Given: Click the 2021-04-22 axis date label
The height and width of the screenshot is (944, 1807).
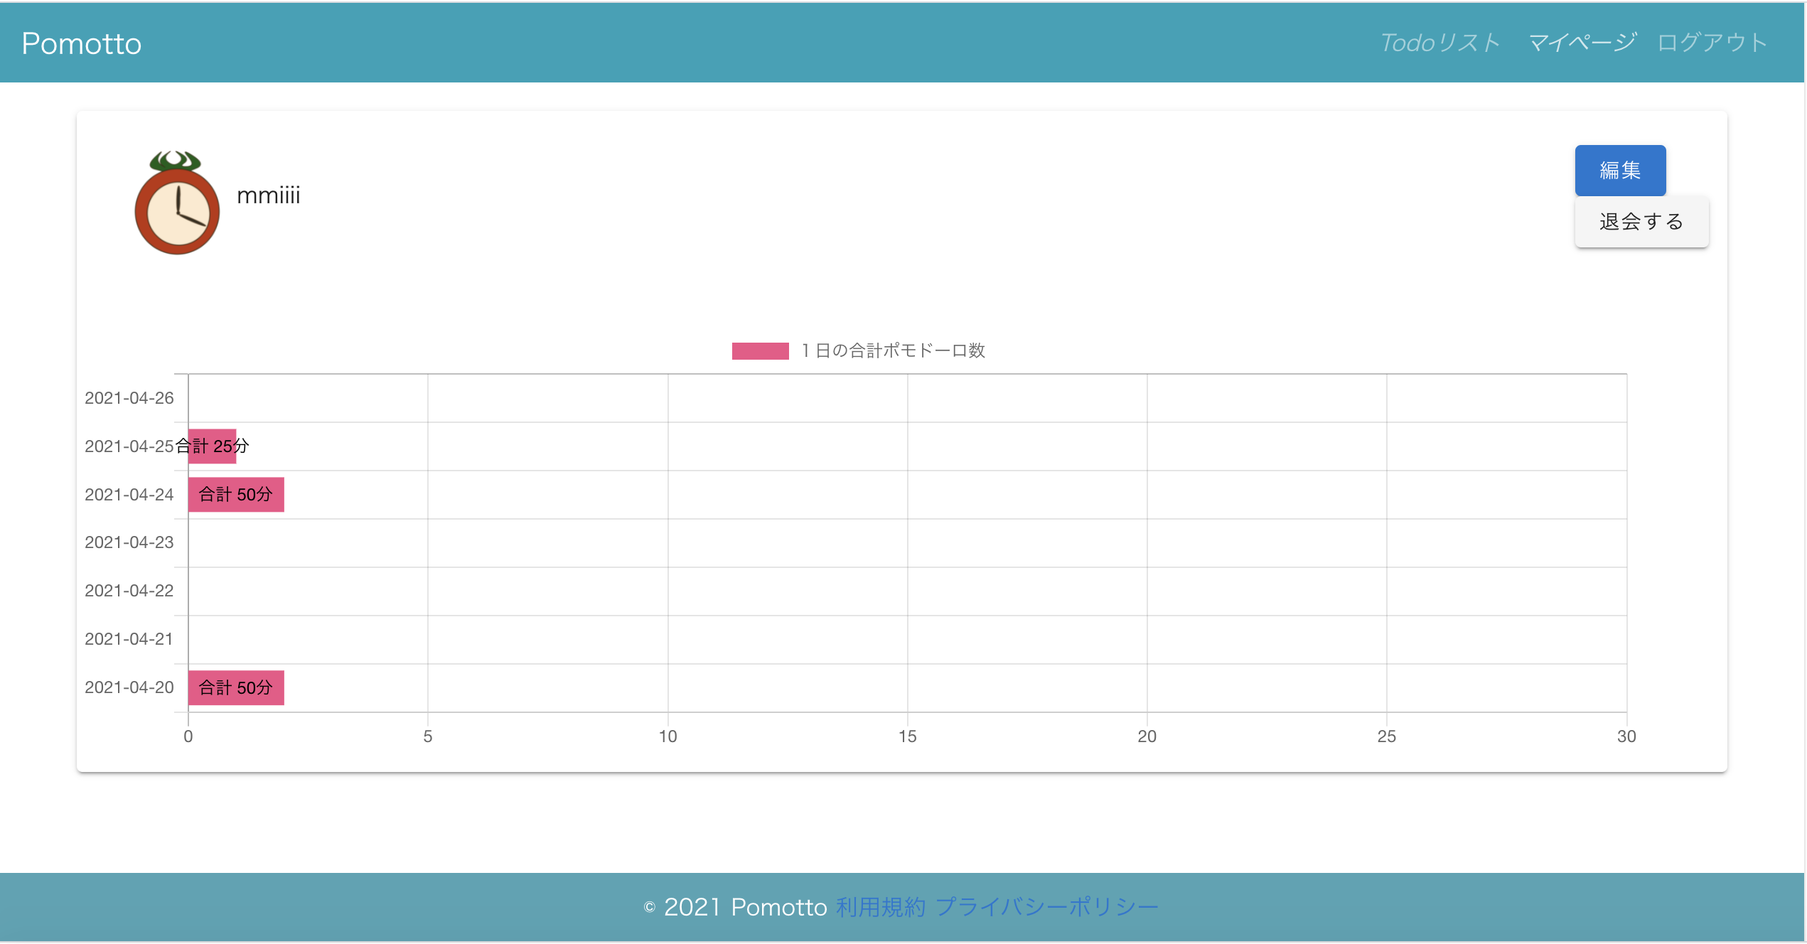Looking at the screenshot, I should click(129, 591).
